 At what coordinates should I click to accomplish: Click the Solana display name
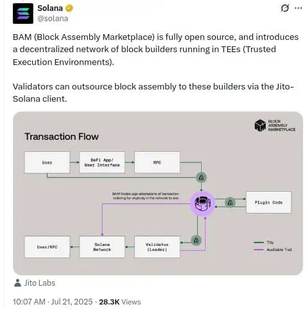[x=50, y=8]
